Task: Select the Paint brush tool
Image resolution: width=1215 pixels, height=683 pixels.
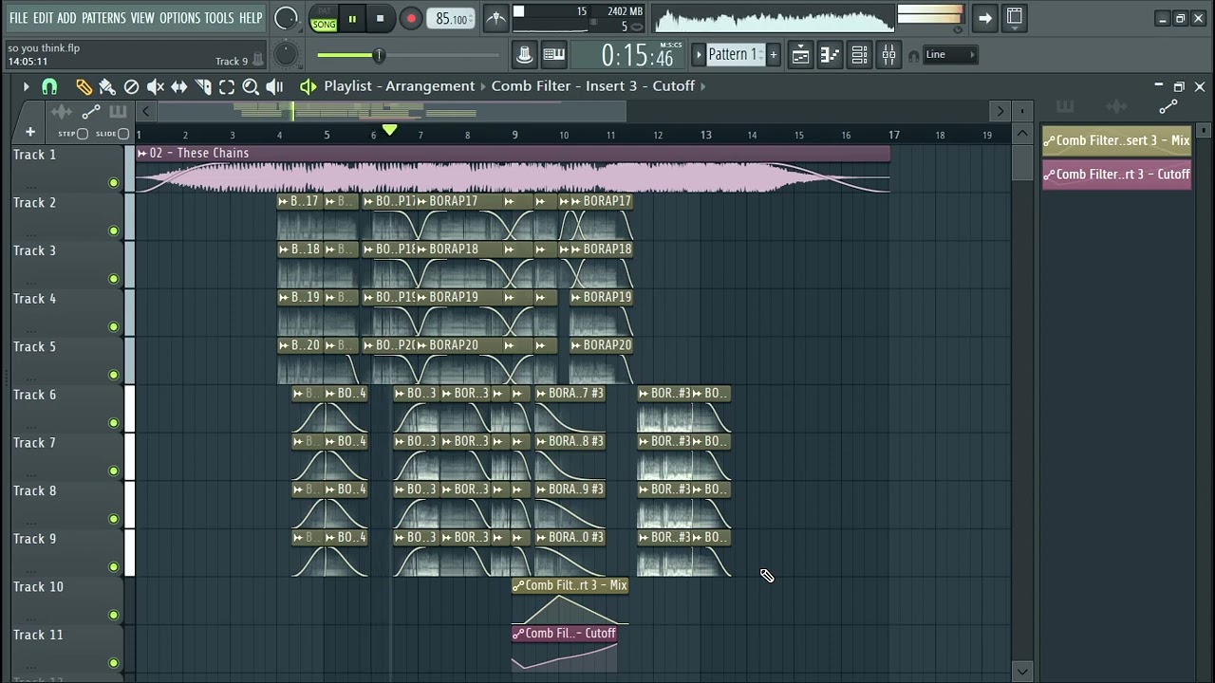Action: click(x=107, y=87)
